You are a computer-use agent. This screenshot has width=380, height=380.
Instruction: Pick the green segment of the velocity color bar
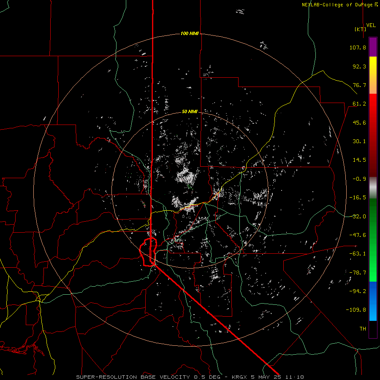(x=373, y=240)
